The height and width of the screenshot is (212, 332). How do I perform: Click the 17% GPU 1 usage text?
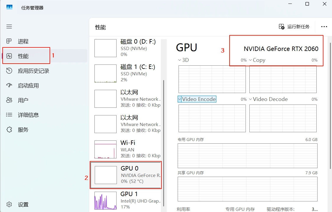125,207
